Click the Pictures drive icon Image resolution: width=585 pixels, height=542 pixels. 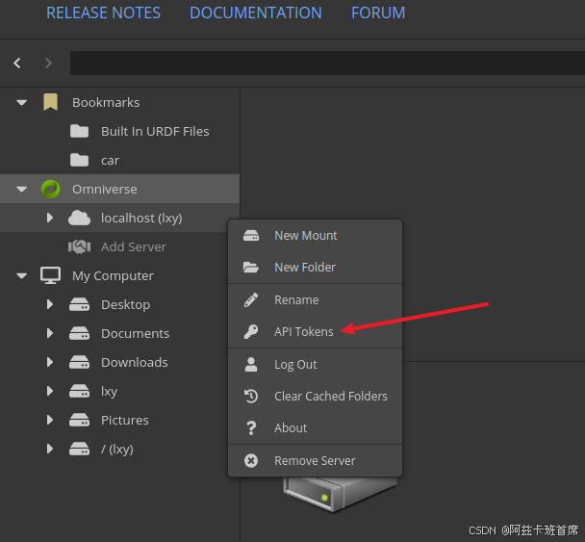pos(80,421)
